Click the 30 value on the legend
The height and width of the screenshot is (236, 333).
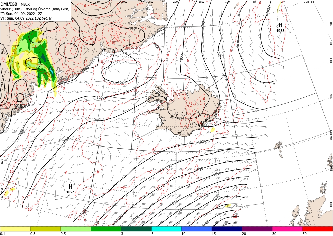coord(274,234)
